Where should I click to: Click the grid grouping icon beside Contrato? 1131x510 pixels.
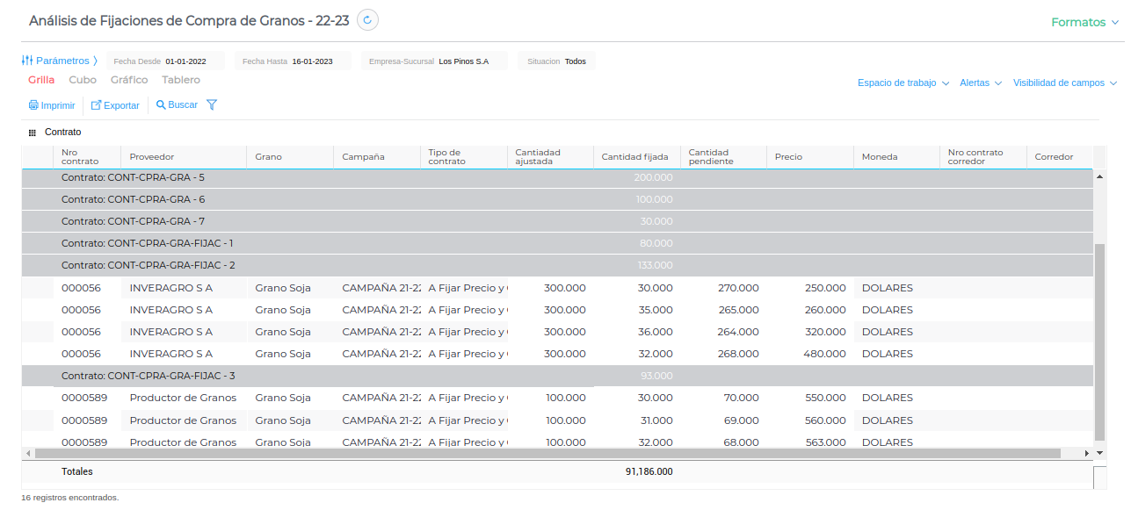click(x=33, y=133)
